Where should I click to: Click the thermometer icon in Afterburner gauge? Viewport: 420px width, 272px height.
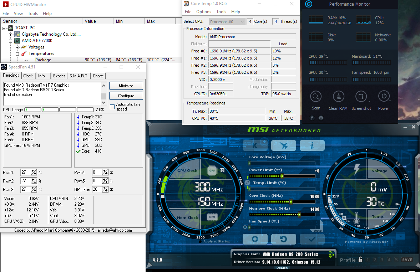coord(356,218)
